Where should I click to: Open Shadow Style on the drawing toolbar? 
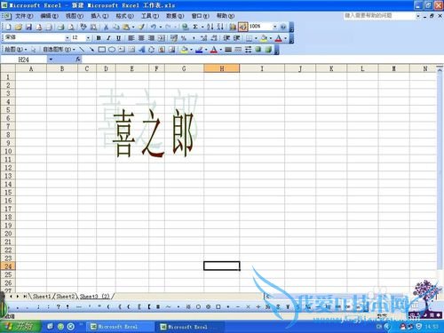258,50
